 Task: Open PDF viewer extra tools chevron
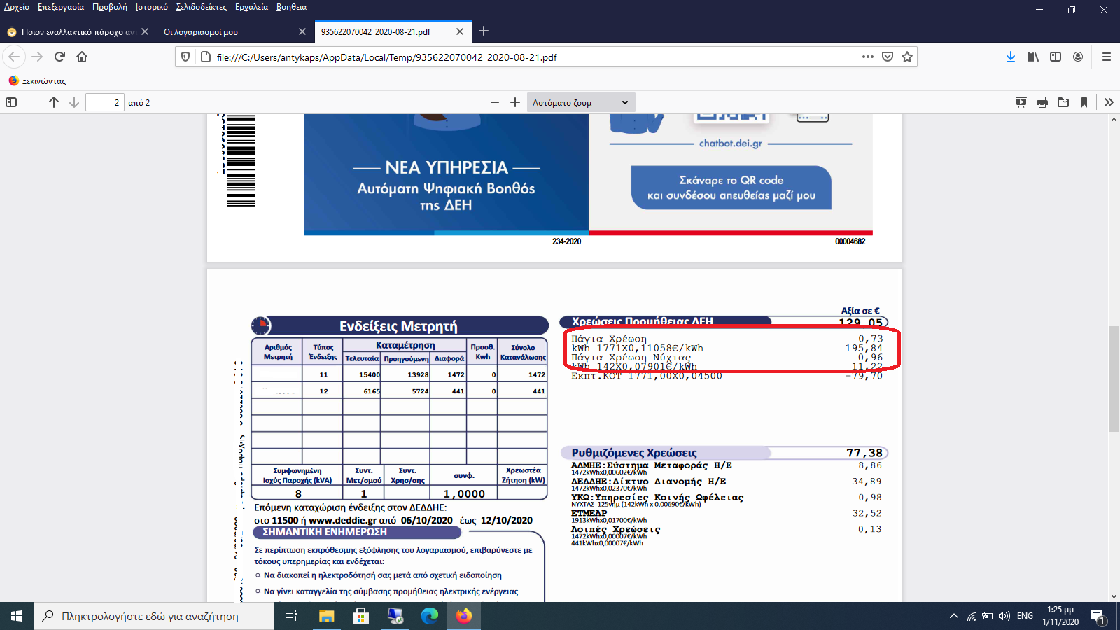[x=1109, y=102]
